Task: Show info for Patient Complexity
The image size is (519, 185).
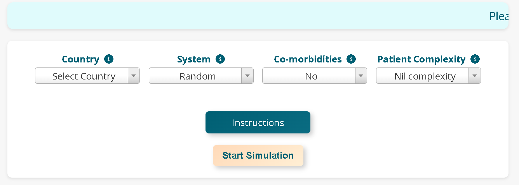Action: 475,59
